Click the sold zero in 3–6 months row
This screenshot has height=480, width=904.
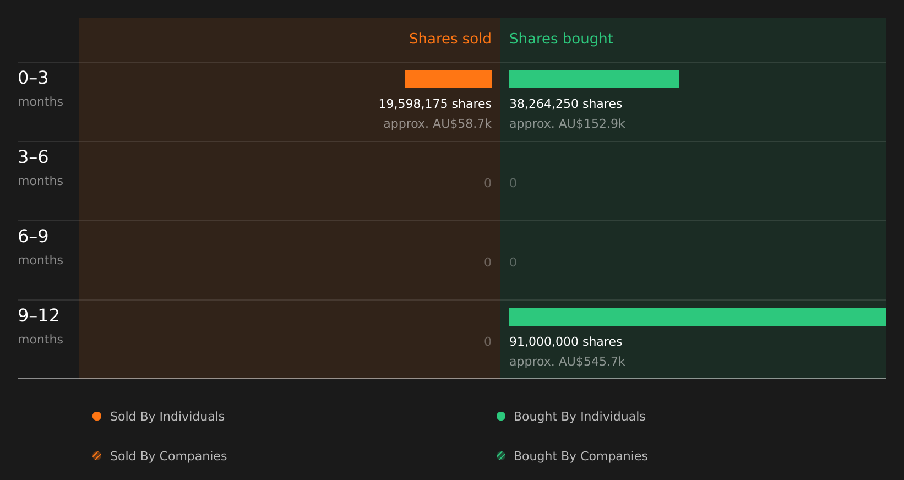click(488, 183)
